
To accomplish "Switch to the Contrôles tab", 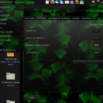I will point(29,18).
